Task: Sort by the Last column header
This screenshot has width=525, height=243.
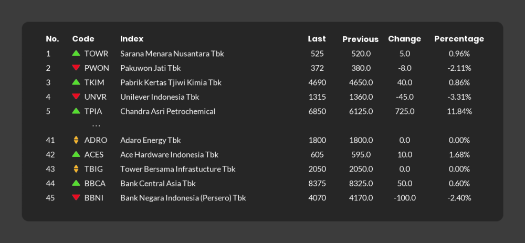Action: coord(317,39)
